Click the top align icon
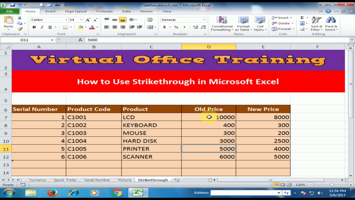The image size is (355, 200). [106, 20]
